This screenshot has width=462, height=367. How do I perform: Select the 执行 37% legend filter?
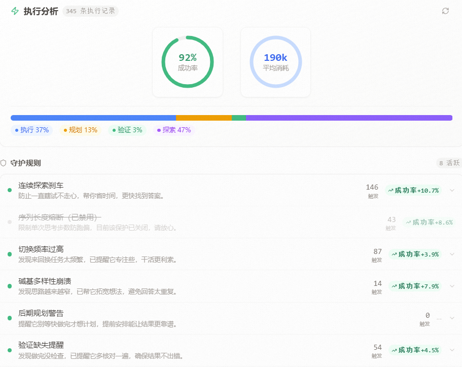pyautogui.click(x=32, y=130)
